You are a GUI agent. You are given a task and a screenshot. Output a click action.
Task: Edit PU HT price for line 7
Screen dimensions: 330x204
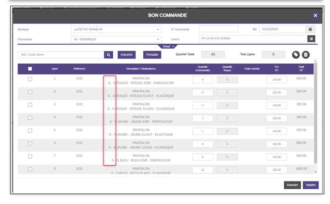[x=277, y=157]
